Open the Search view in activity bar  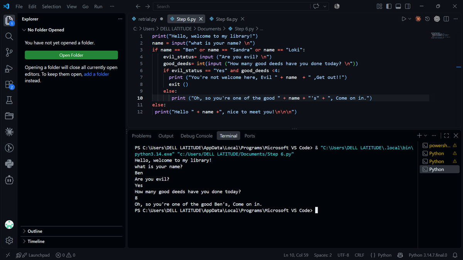pyautogui.click(x=9, y=36)
